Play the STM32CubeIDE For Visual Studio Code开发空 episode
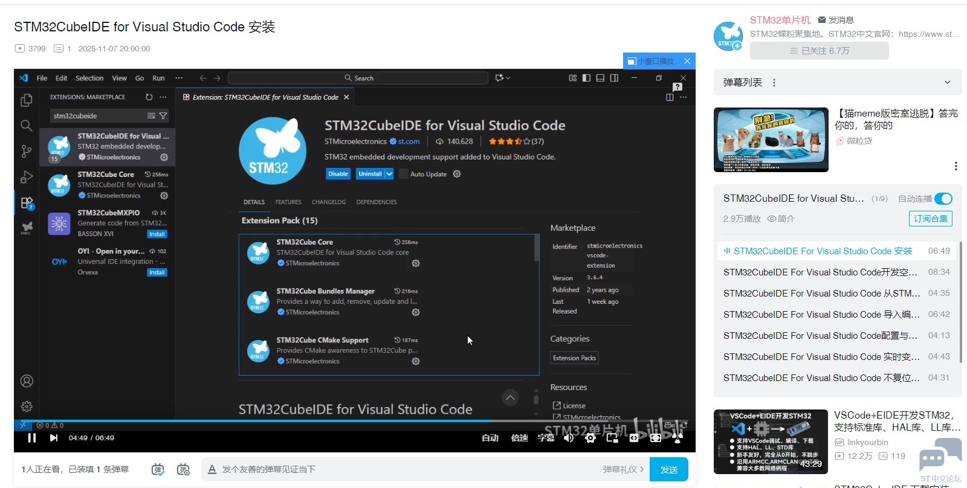 [836, 272]
